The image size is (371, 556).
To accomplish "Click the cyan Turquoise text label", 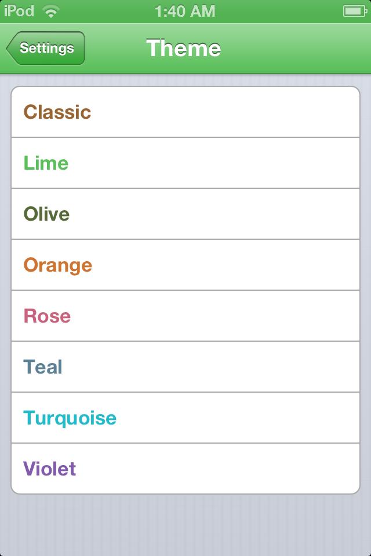I will (70, 418).
